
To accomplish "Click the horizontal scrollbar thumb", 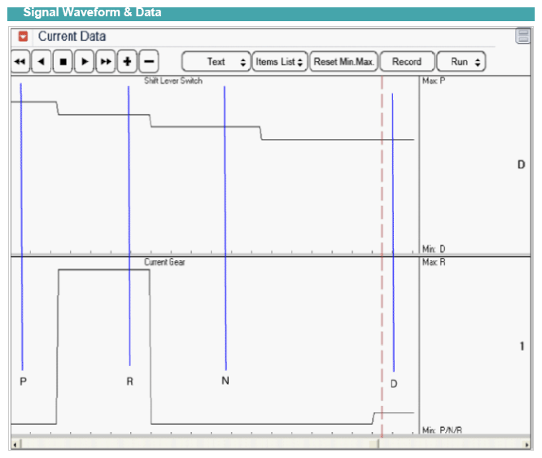I will point(374,443).
